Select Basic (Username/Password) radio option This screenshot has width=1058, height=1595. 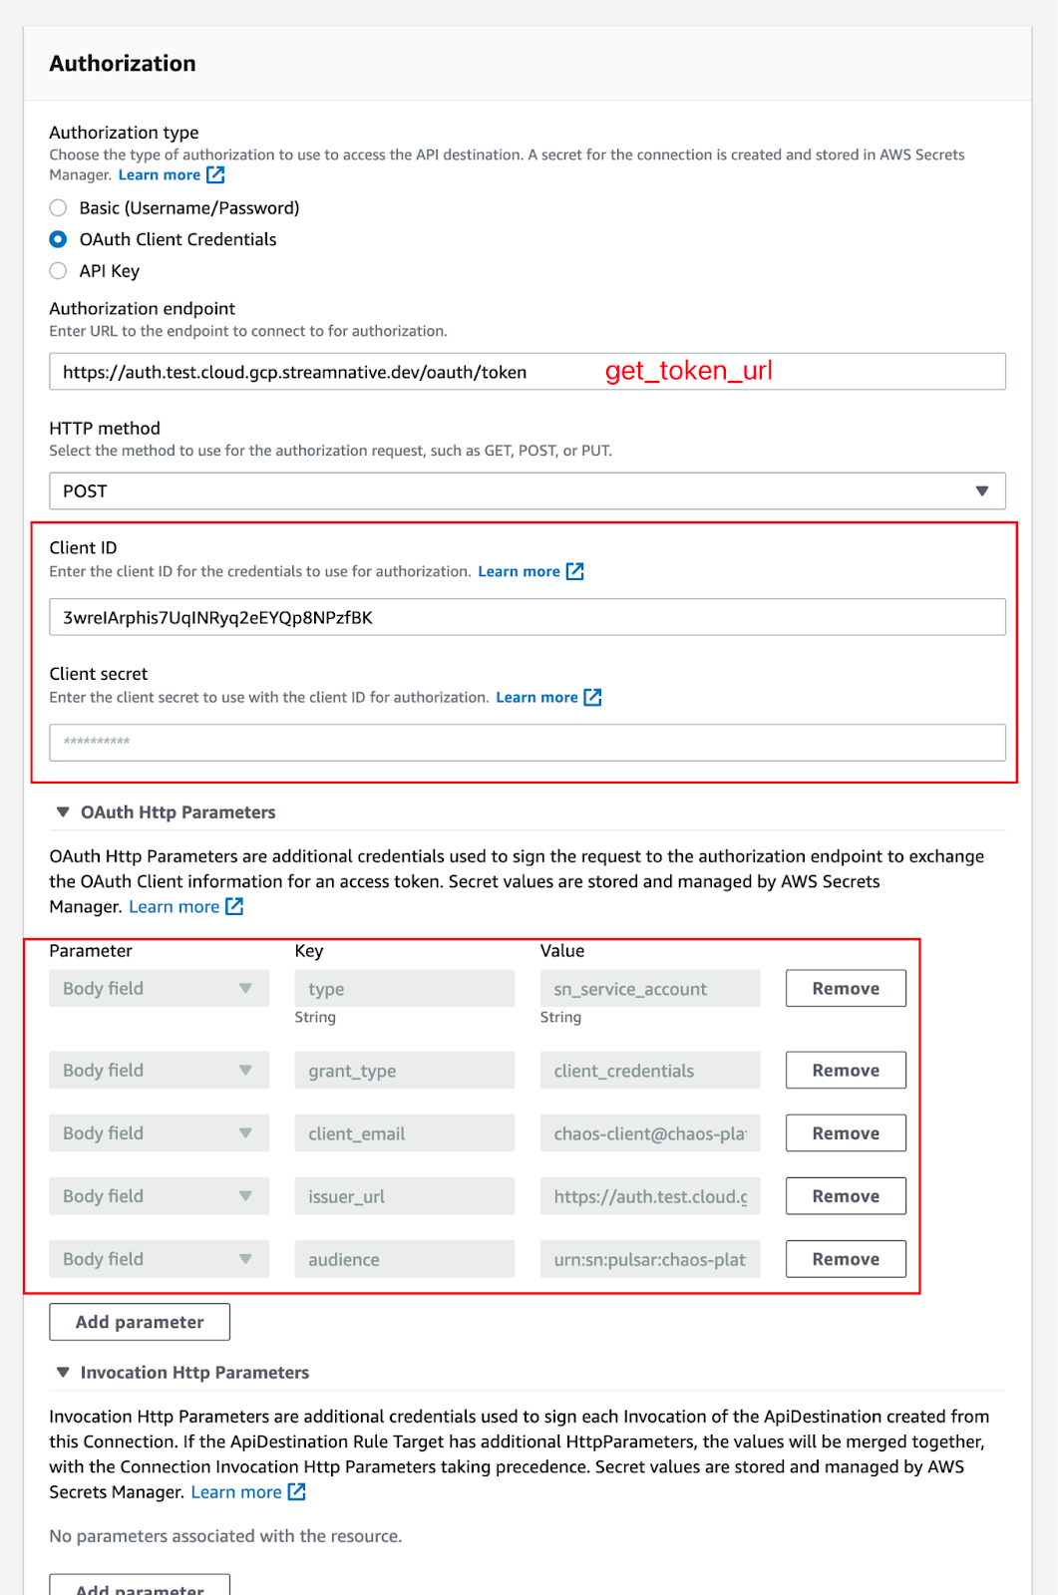point(59,207)
